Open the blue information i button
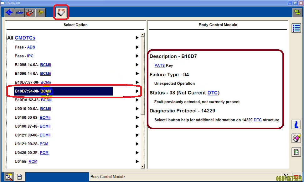 click(296, 125)
